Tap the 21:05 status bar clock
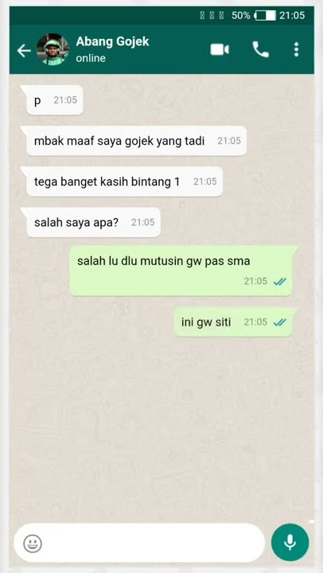This screenshot has width=323, height=573. (x=292, y=15)
